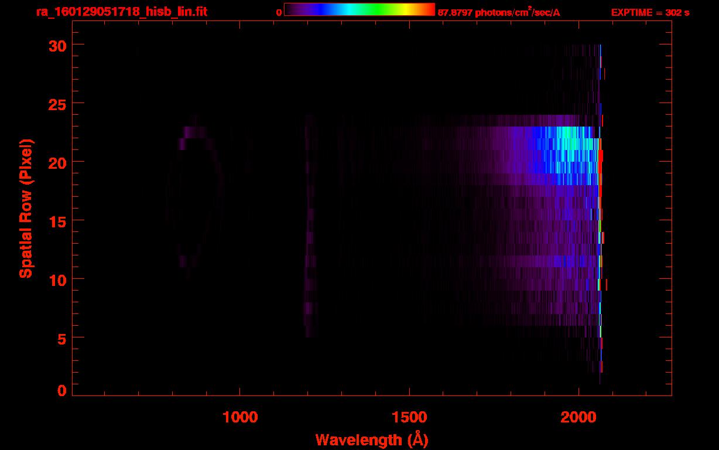Click the 87.8797 photons/cm²/sec/A label
The width and height of the screenshot is (719, 450).
pyautogui.click(x=499, y=12)
